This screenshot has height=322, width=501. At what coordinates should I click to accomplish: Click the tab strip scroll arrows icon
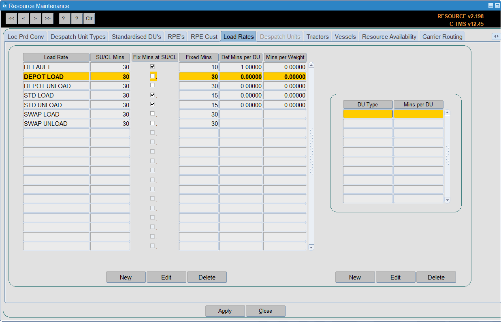496,36
